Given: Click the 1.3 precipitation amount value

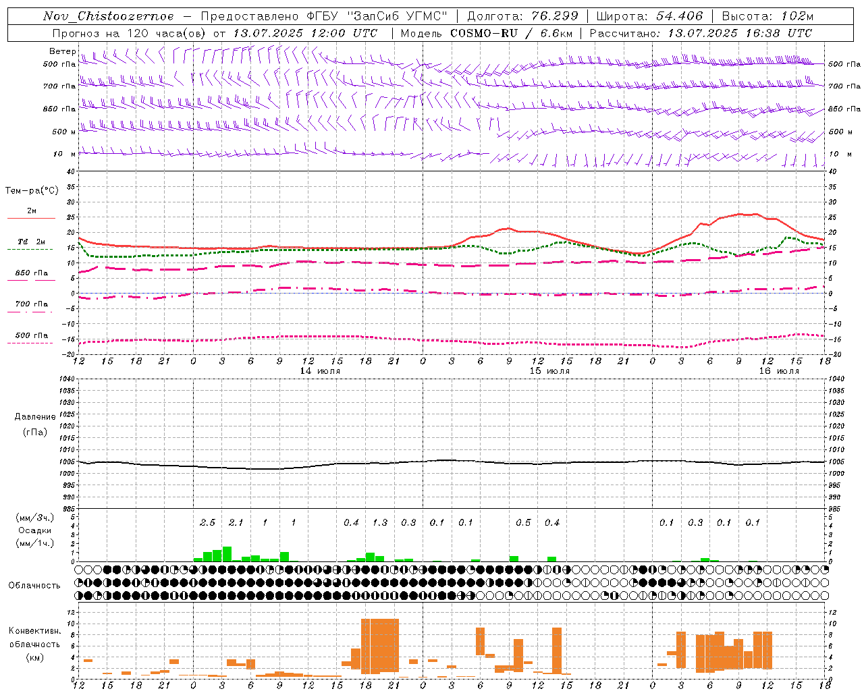Looking at the screenshot, I should [380, 522].
